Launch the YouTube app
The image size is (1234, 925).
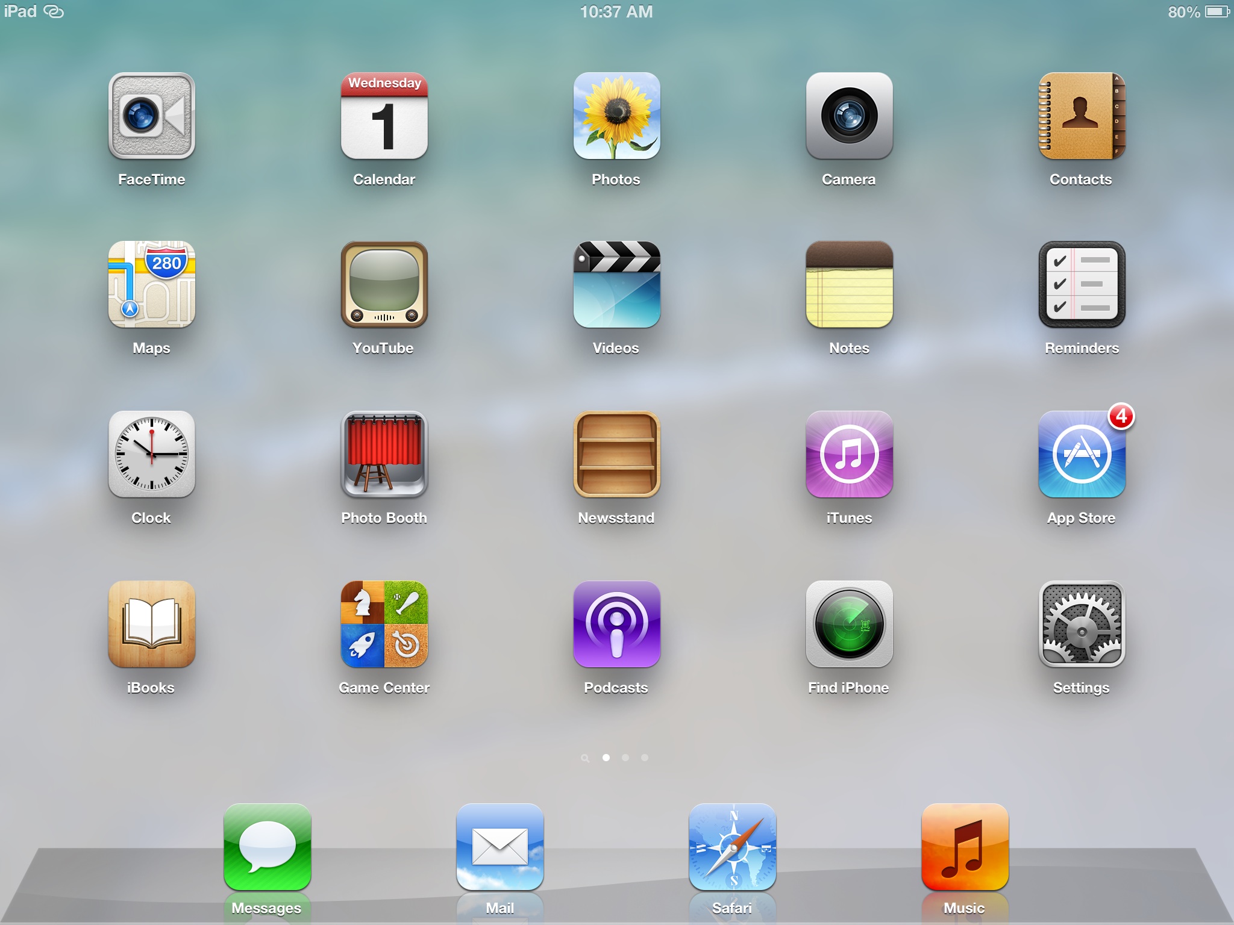click(384, 284)
